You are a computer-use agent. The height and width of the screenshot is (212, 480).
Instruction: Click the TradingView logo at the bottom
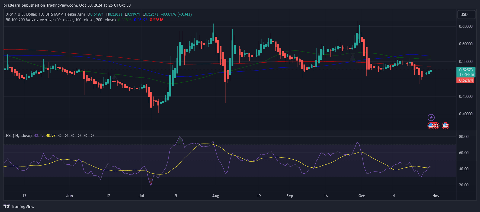(19, 206)
